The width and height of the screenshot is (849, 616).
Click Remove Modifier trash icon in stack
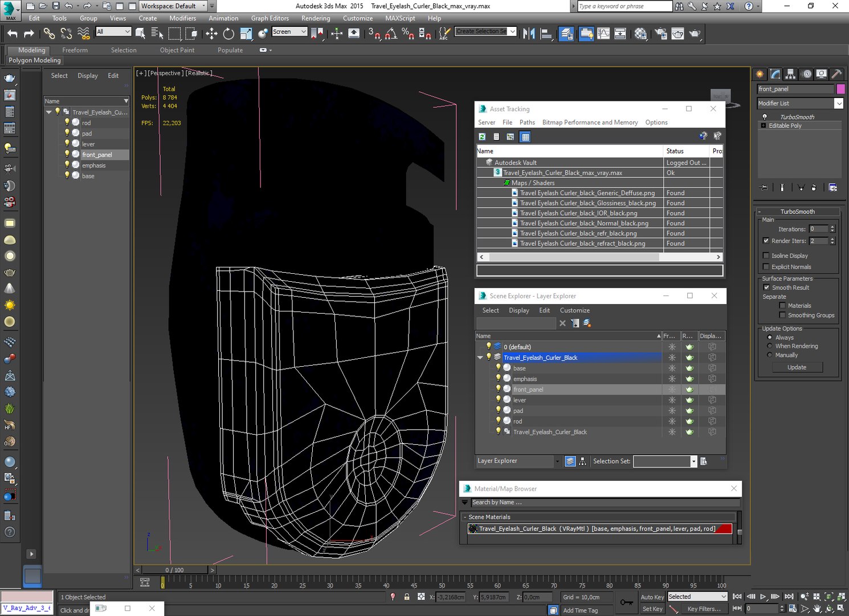(x=814, y=187)
